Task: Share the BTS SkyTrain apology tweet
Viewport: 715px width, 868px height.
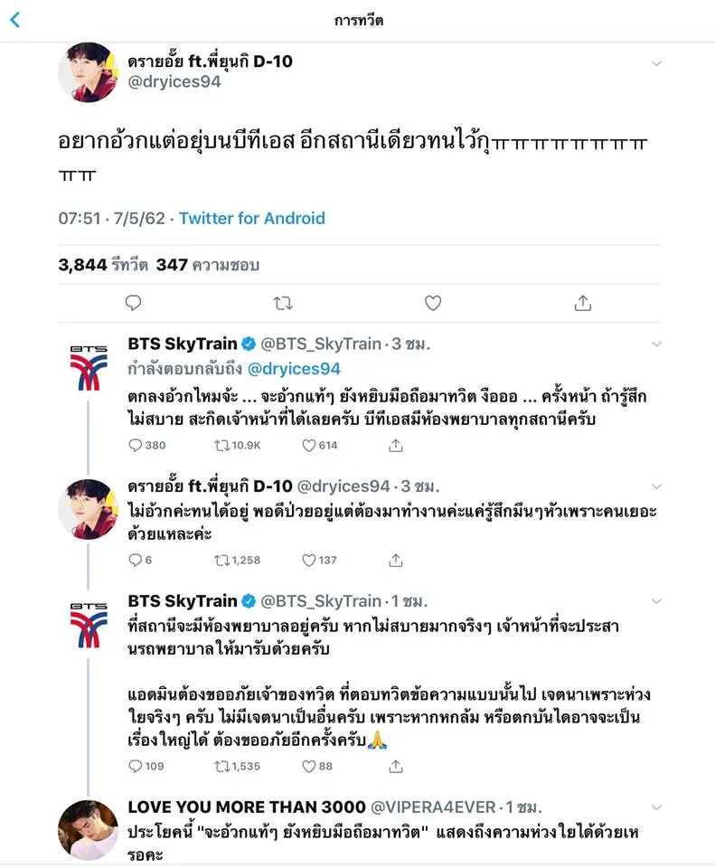Action: point(395,766)
